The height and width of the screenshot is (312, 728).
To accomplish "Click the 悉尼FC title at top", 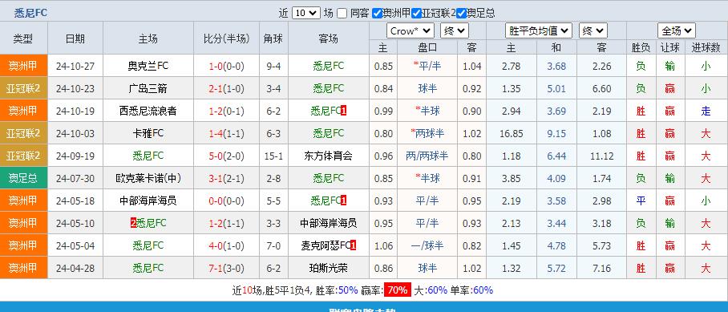I will pos(30,13).
